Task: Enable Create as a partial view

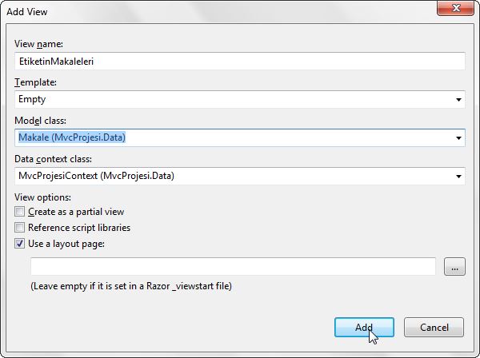Action: click(x=20, y=213)
